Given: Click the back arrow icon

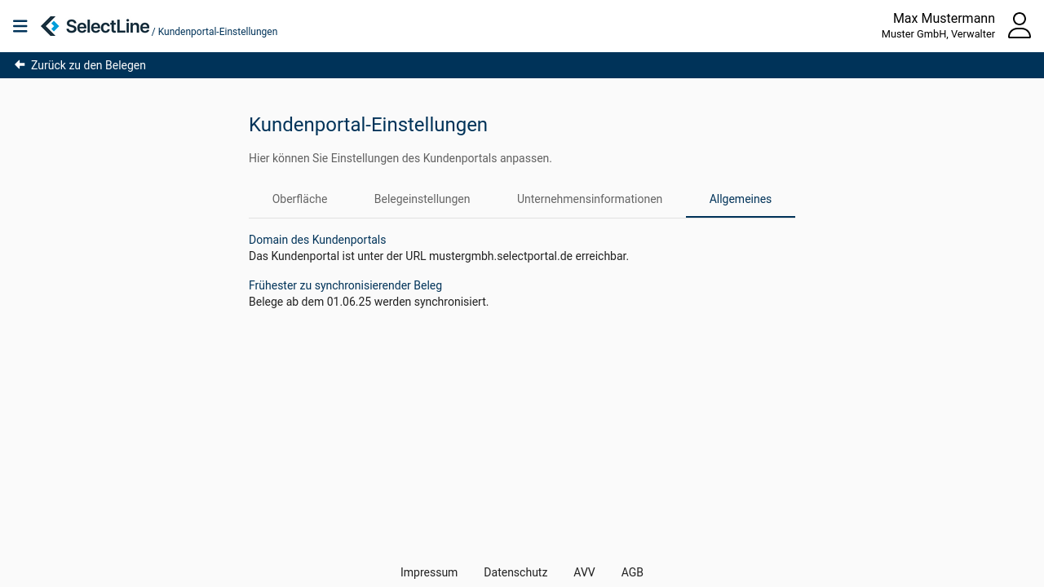Looking at the screenshot, I should 20,65.
